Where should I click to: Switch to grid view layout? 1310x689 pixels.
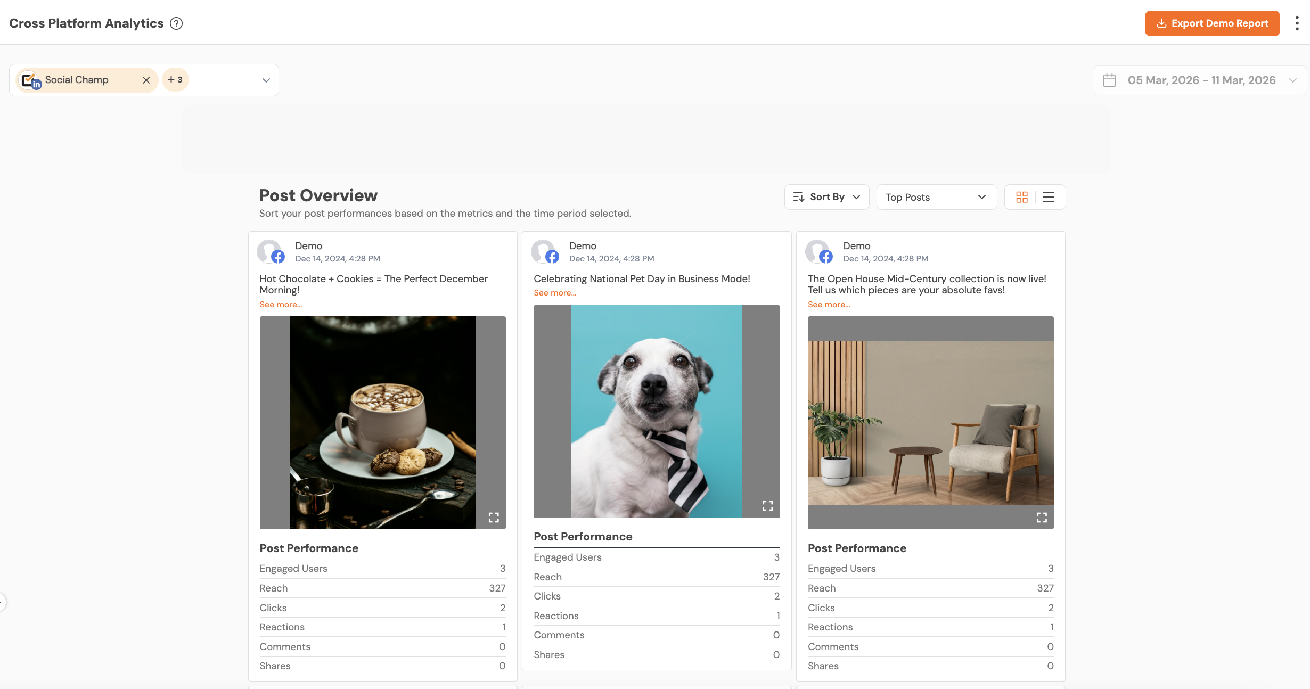1021,197
